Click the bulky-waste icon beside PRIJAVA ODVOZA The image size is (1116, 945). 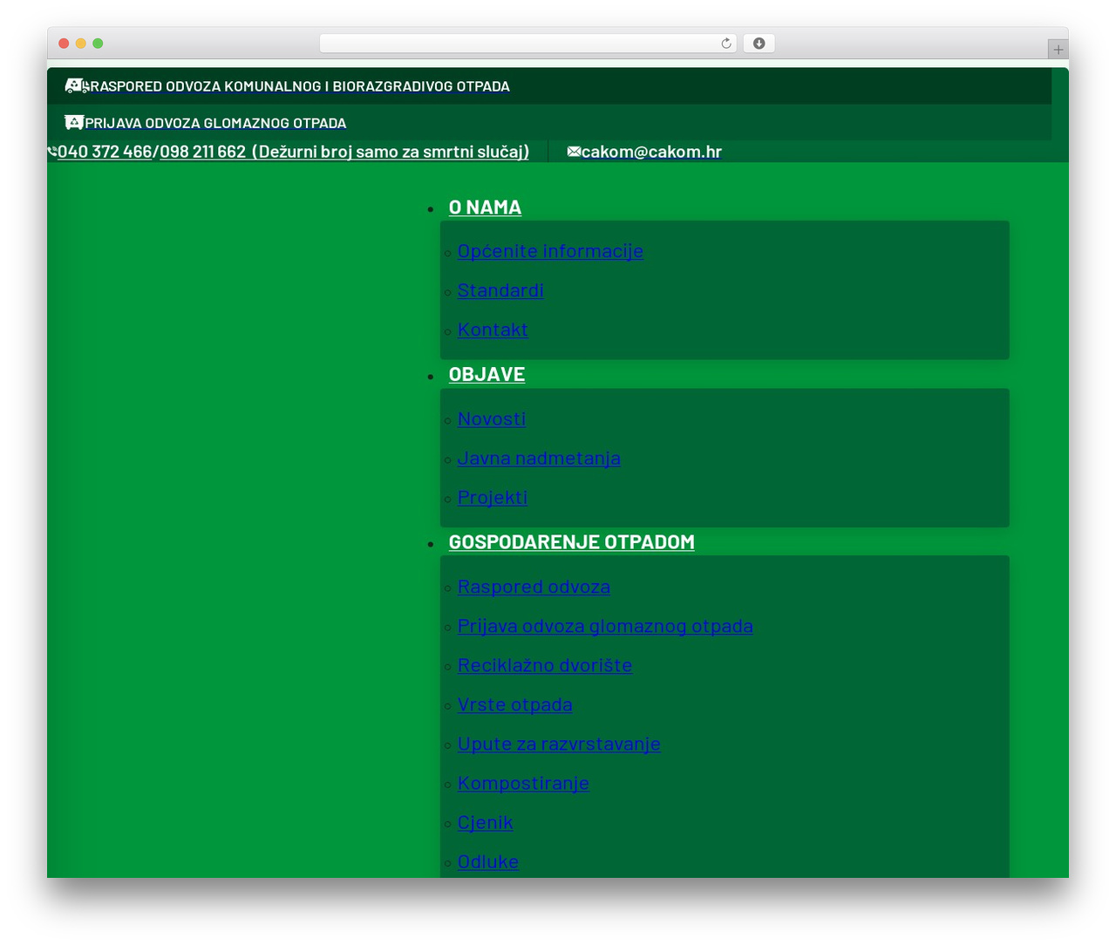[x=74, y=122]
